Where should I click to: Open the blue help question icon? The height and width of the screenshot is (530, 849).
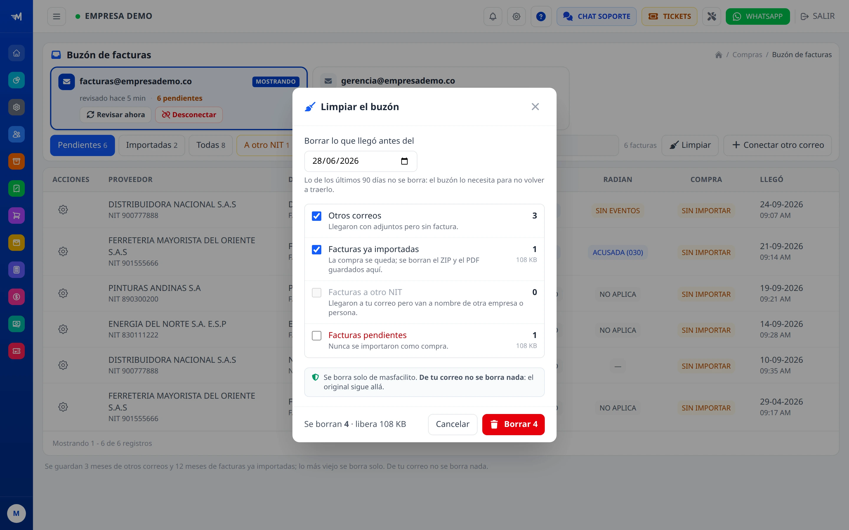click(541, 16)
